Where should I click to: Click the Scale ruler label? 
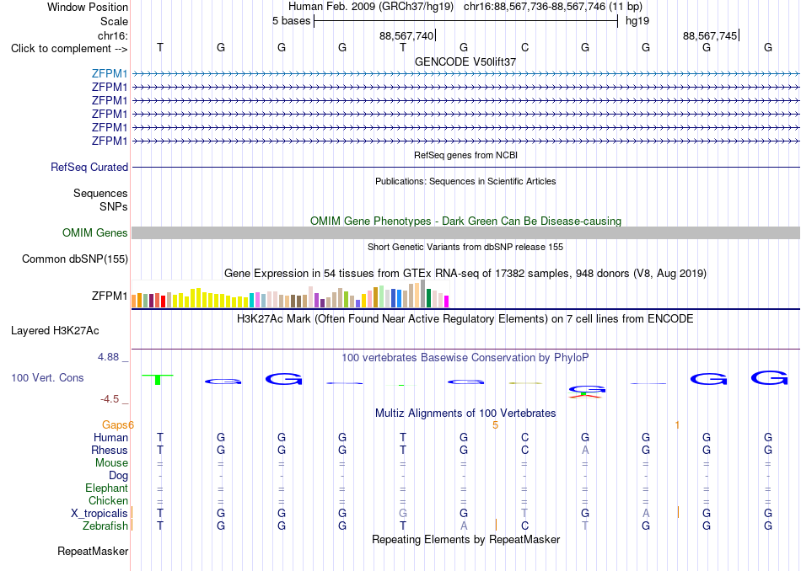[115, 21]
